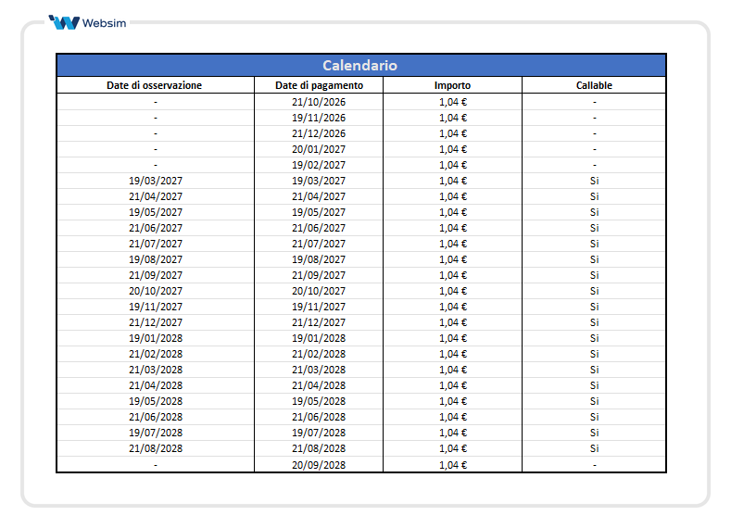
Task: Click payment date 21/12/2027 in second column
Action: 319,322
